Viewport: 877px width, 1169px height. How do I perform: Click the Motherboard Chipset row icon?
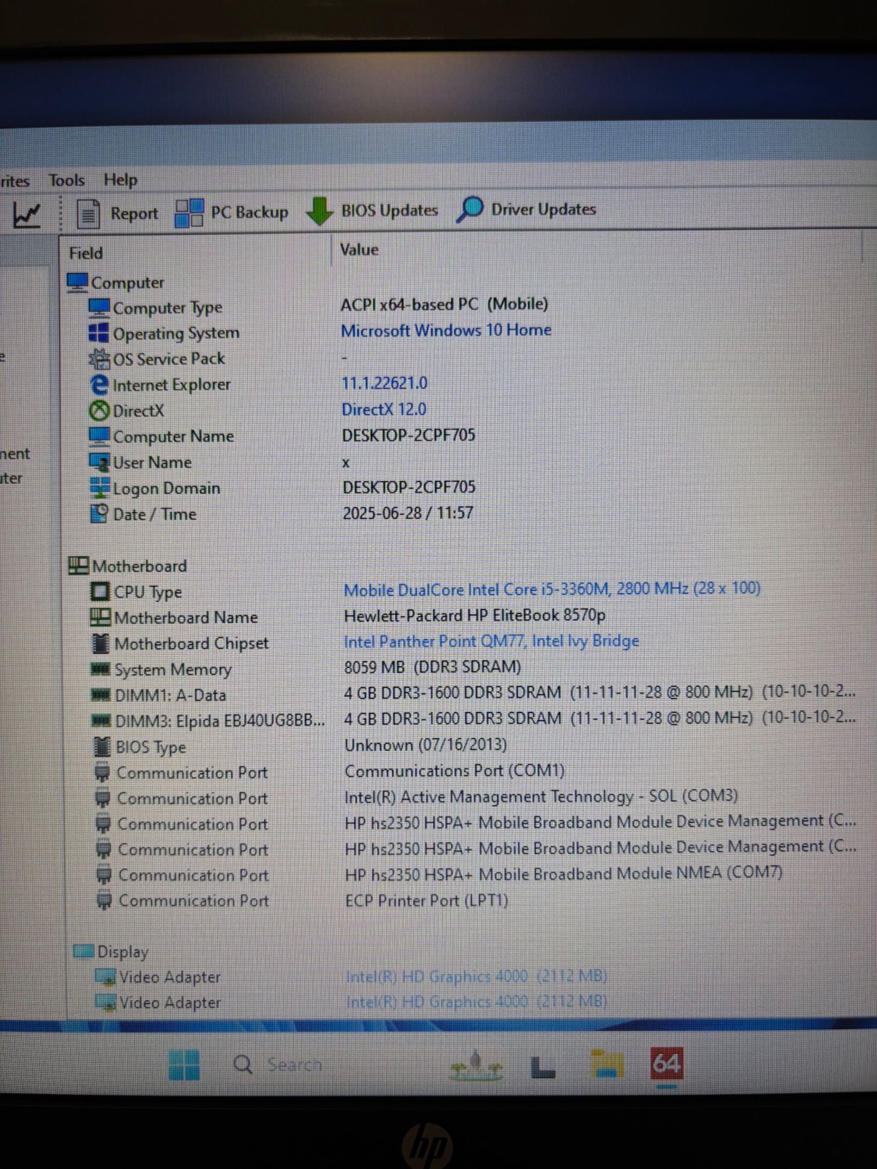pos(100,643)
